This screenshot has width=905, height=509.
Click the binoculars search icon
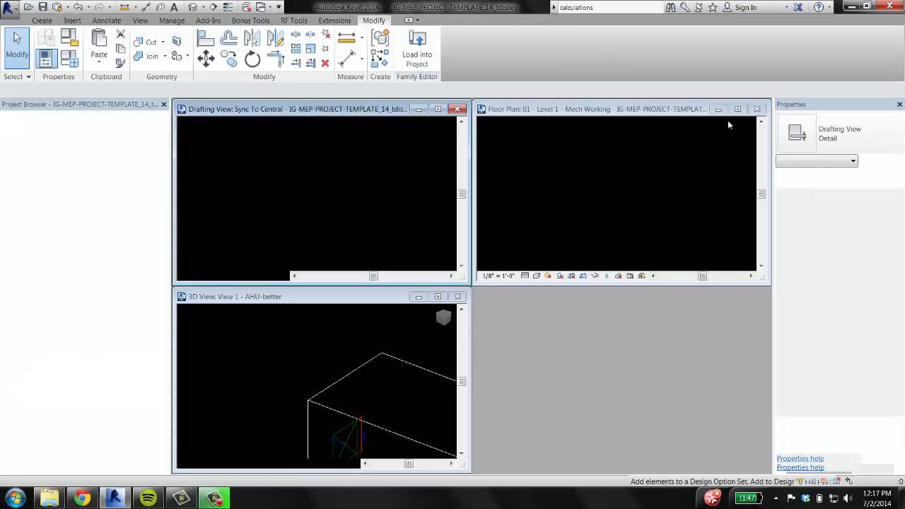click(670, 7)
